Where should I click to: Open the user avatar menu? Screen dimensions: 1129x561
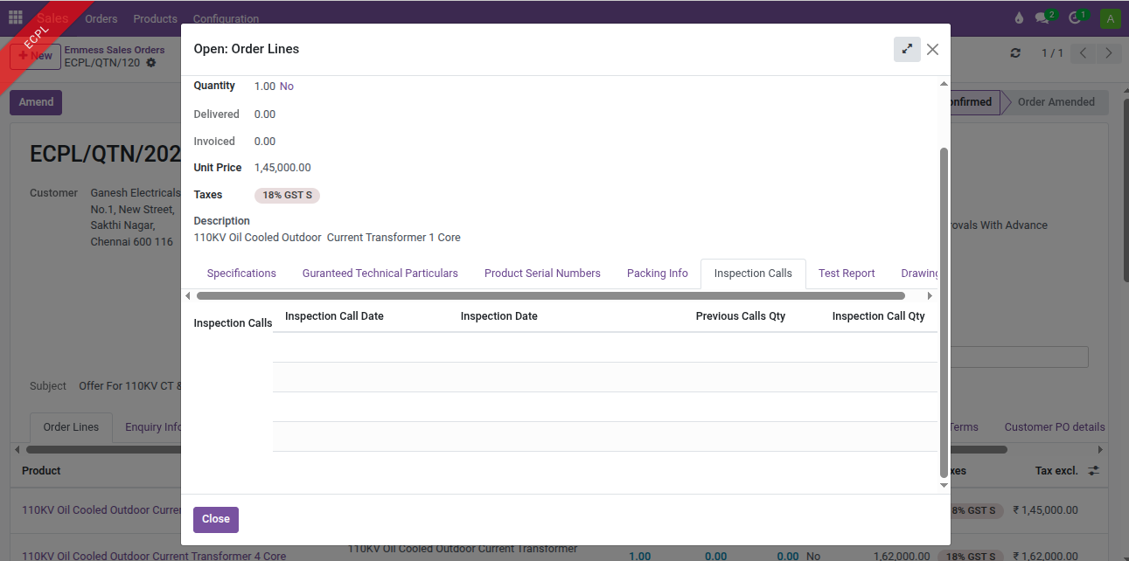pos(1110,18)
